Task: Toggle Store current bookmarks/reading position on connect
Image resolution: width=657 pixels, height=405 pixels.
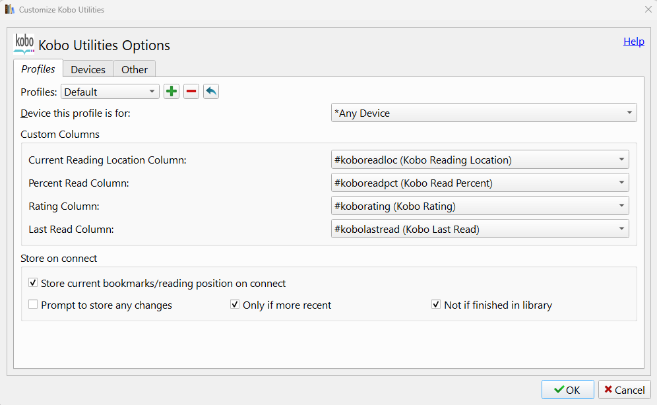Action: pos(33,283)
